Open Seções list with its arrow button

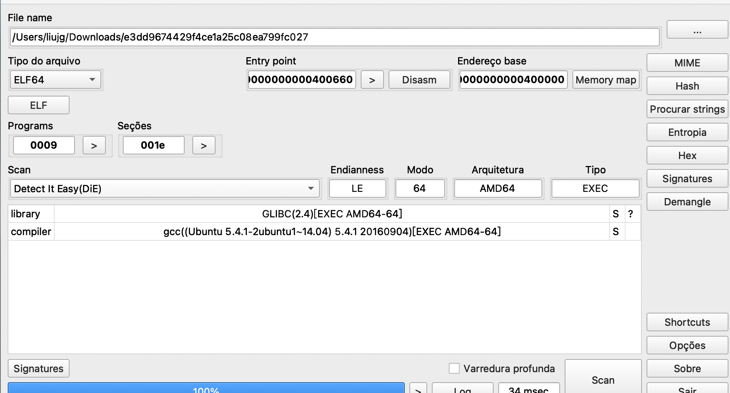coord(204,146)
